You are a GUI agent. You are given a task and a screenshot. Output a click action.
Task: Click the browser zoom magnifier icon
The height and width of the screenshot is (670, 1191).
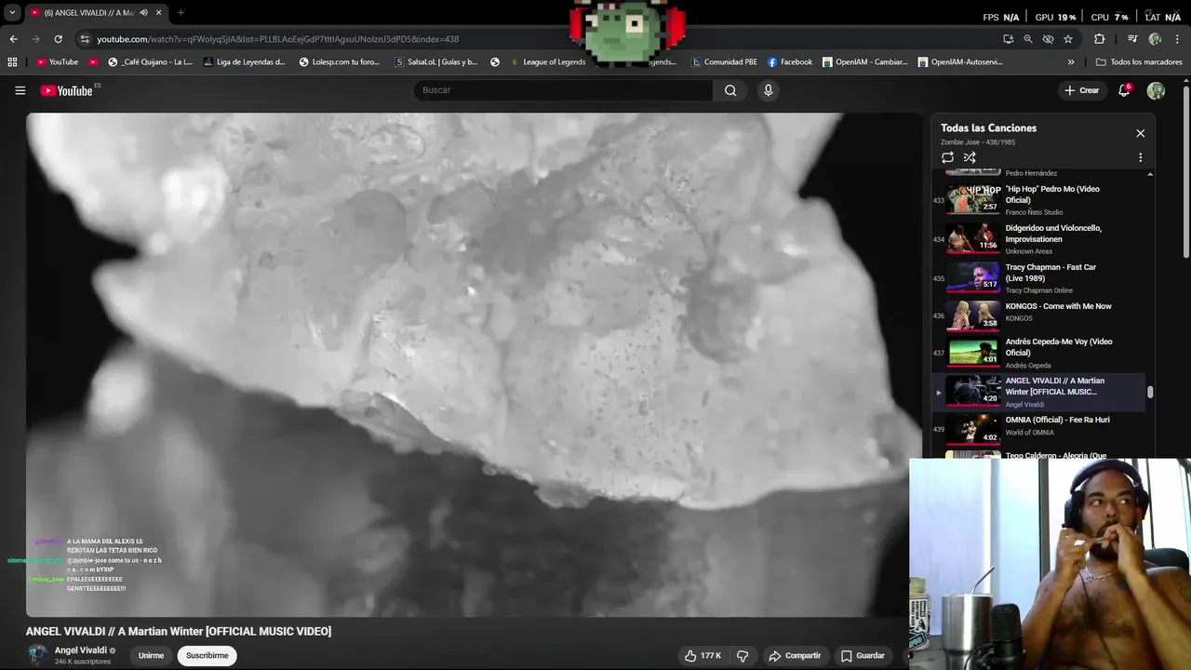pyautogui.click(x=1028, y=39)
